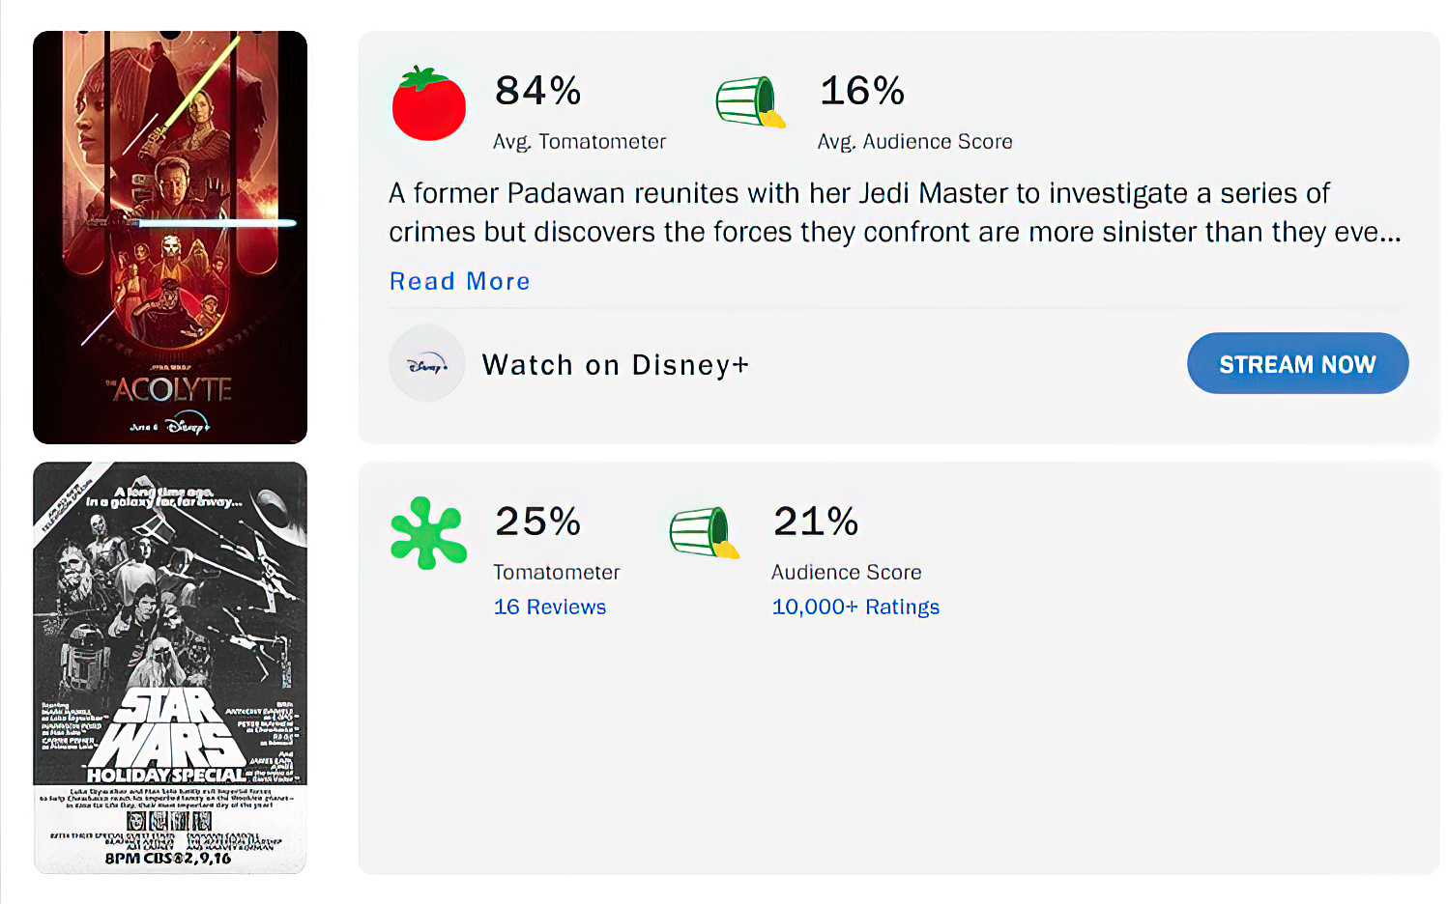Image resolution: width=1448 pixels, height=904 pixels.
Task: Expand synopsis with Read More
Action: tap(459, 281)
